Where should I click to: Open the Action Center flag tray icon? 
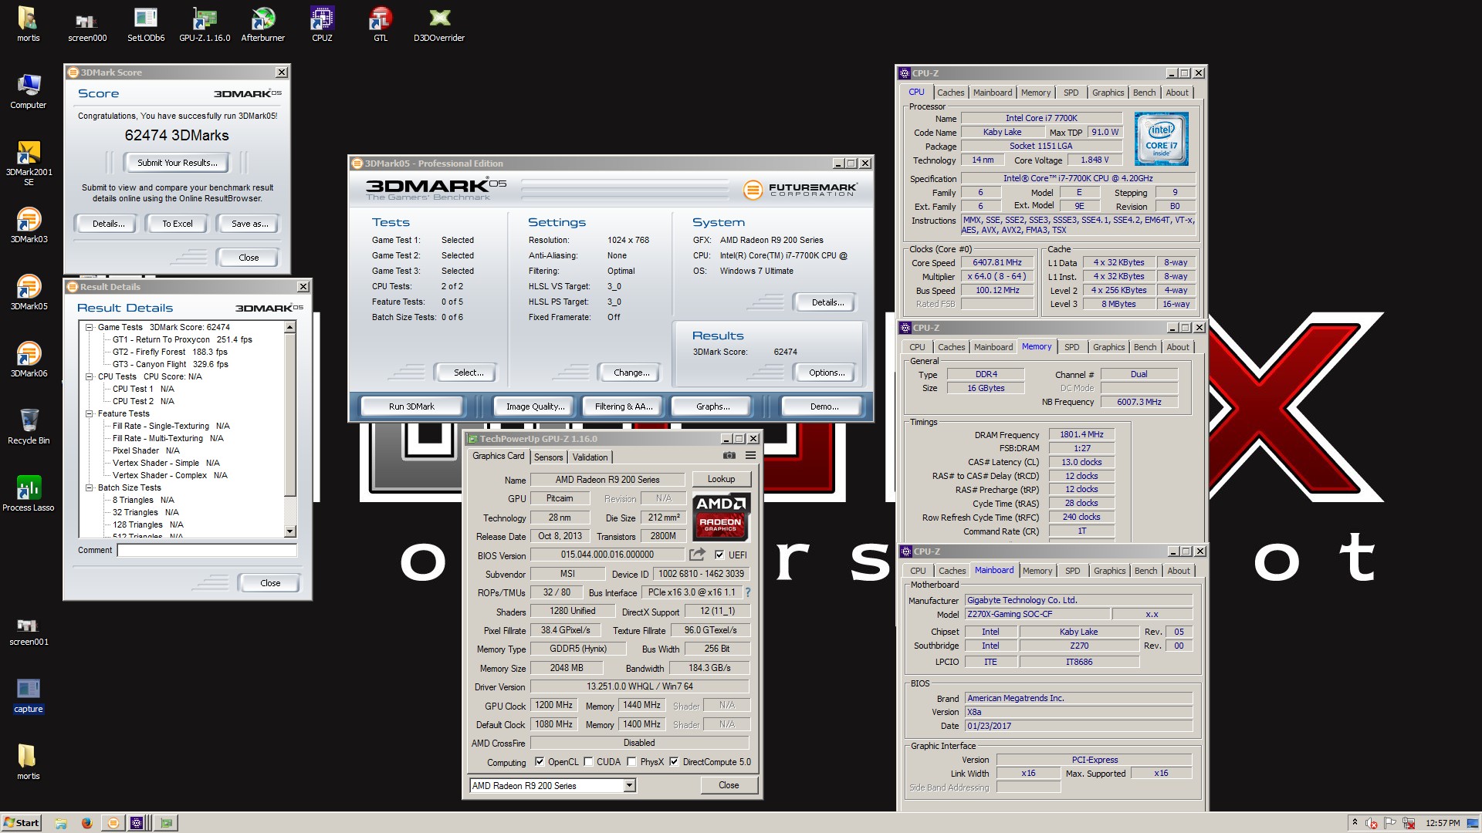click(x=1390, y=823)
